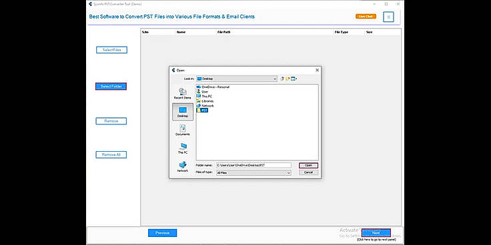Cancel the Open dialog
Screen dimensions: 491x245
pyautogui.click(x=308, y=172)
